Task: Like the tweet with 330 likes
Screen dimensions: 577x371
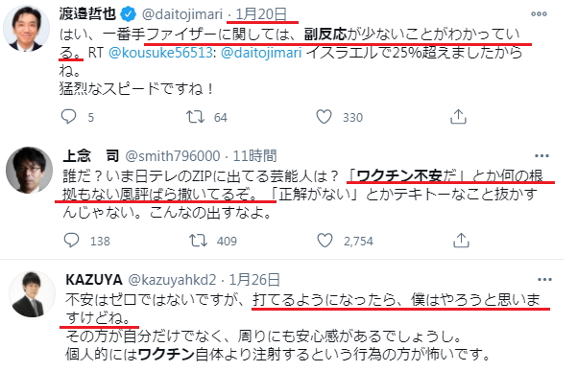Action: (x=324, y=117)
